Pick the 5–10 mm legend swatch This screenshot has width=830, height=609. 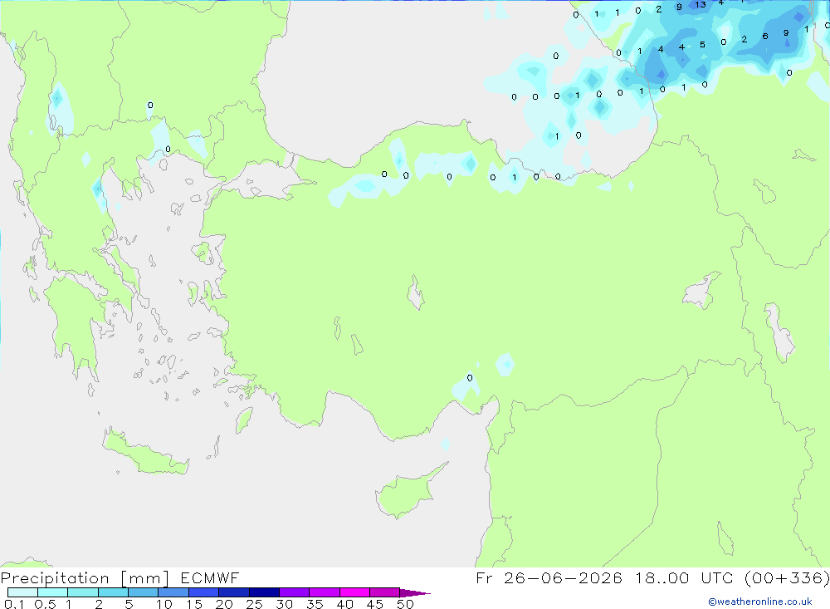click(x=143, y=592)
